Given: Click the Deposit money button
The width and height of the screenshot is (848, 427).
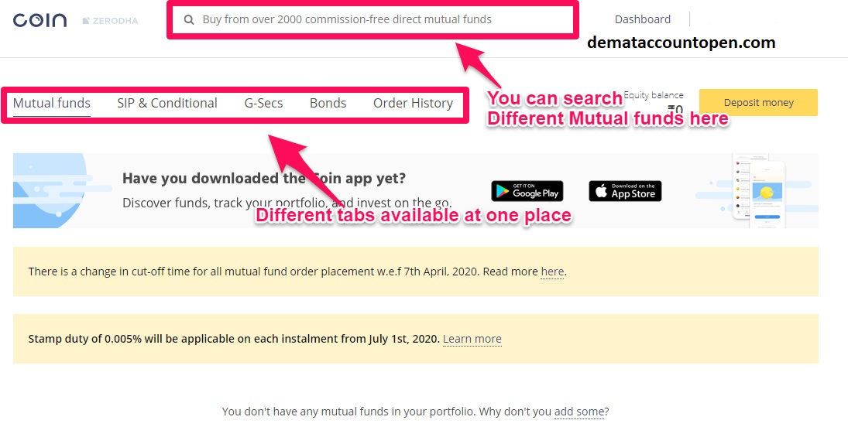Looking at the screenshot, I should [x=758, y=103].
